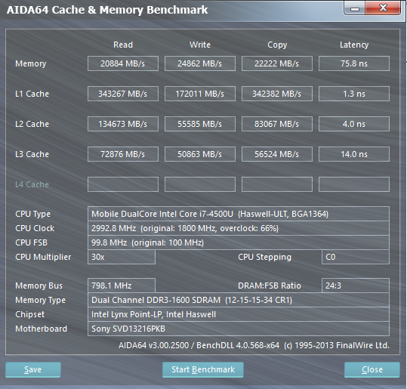Select the Memory Write 24862 MB/s field
The width and height of the screenshot is (407, 389).
tap(200, 63)
